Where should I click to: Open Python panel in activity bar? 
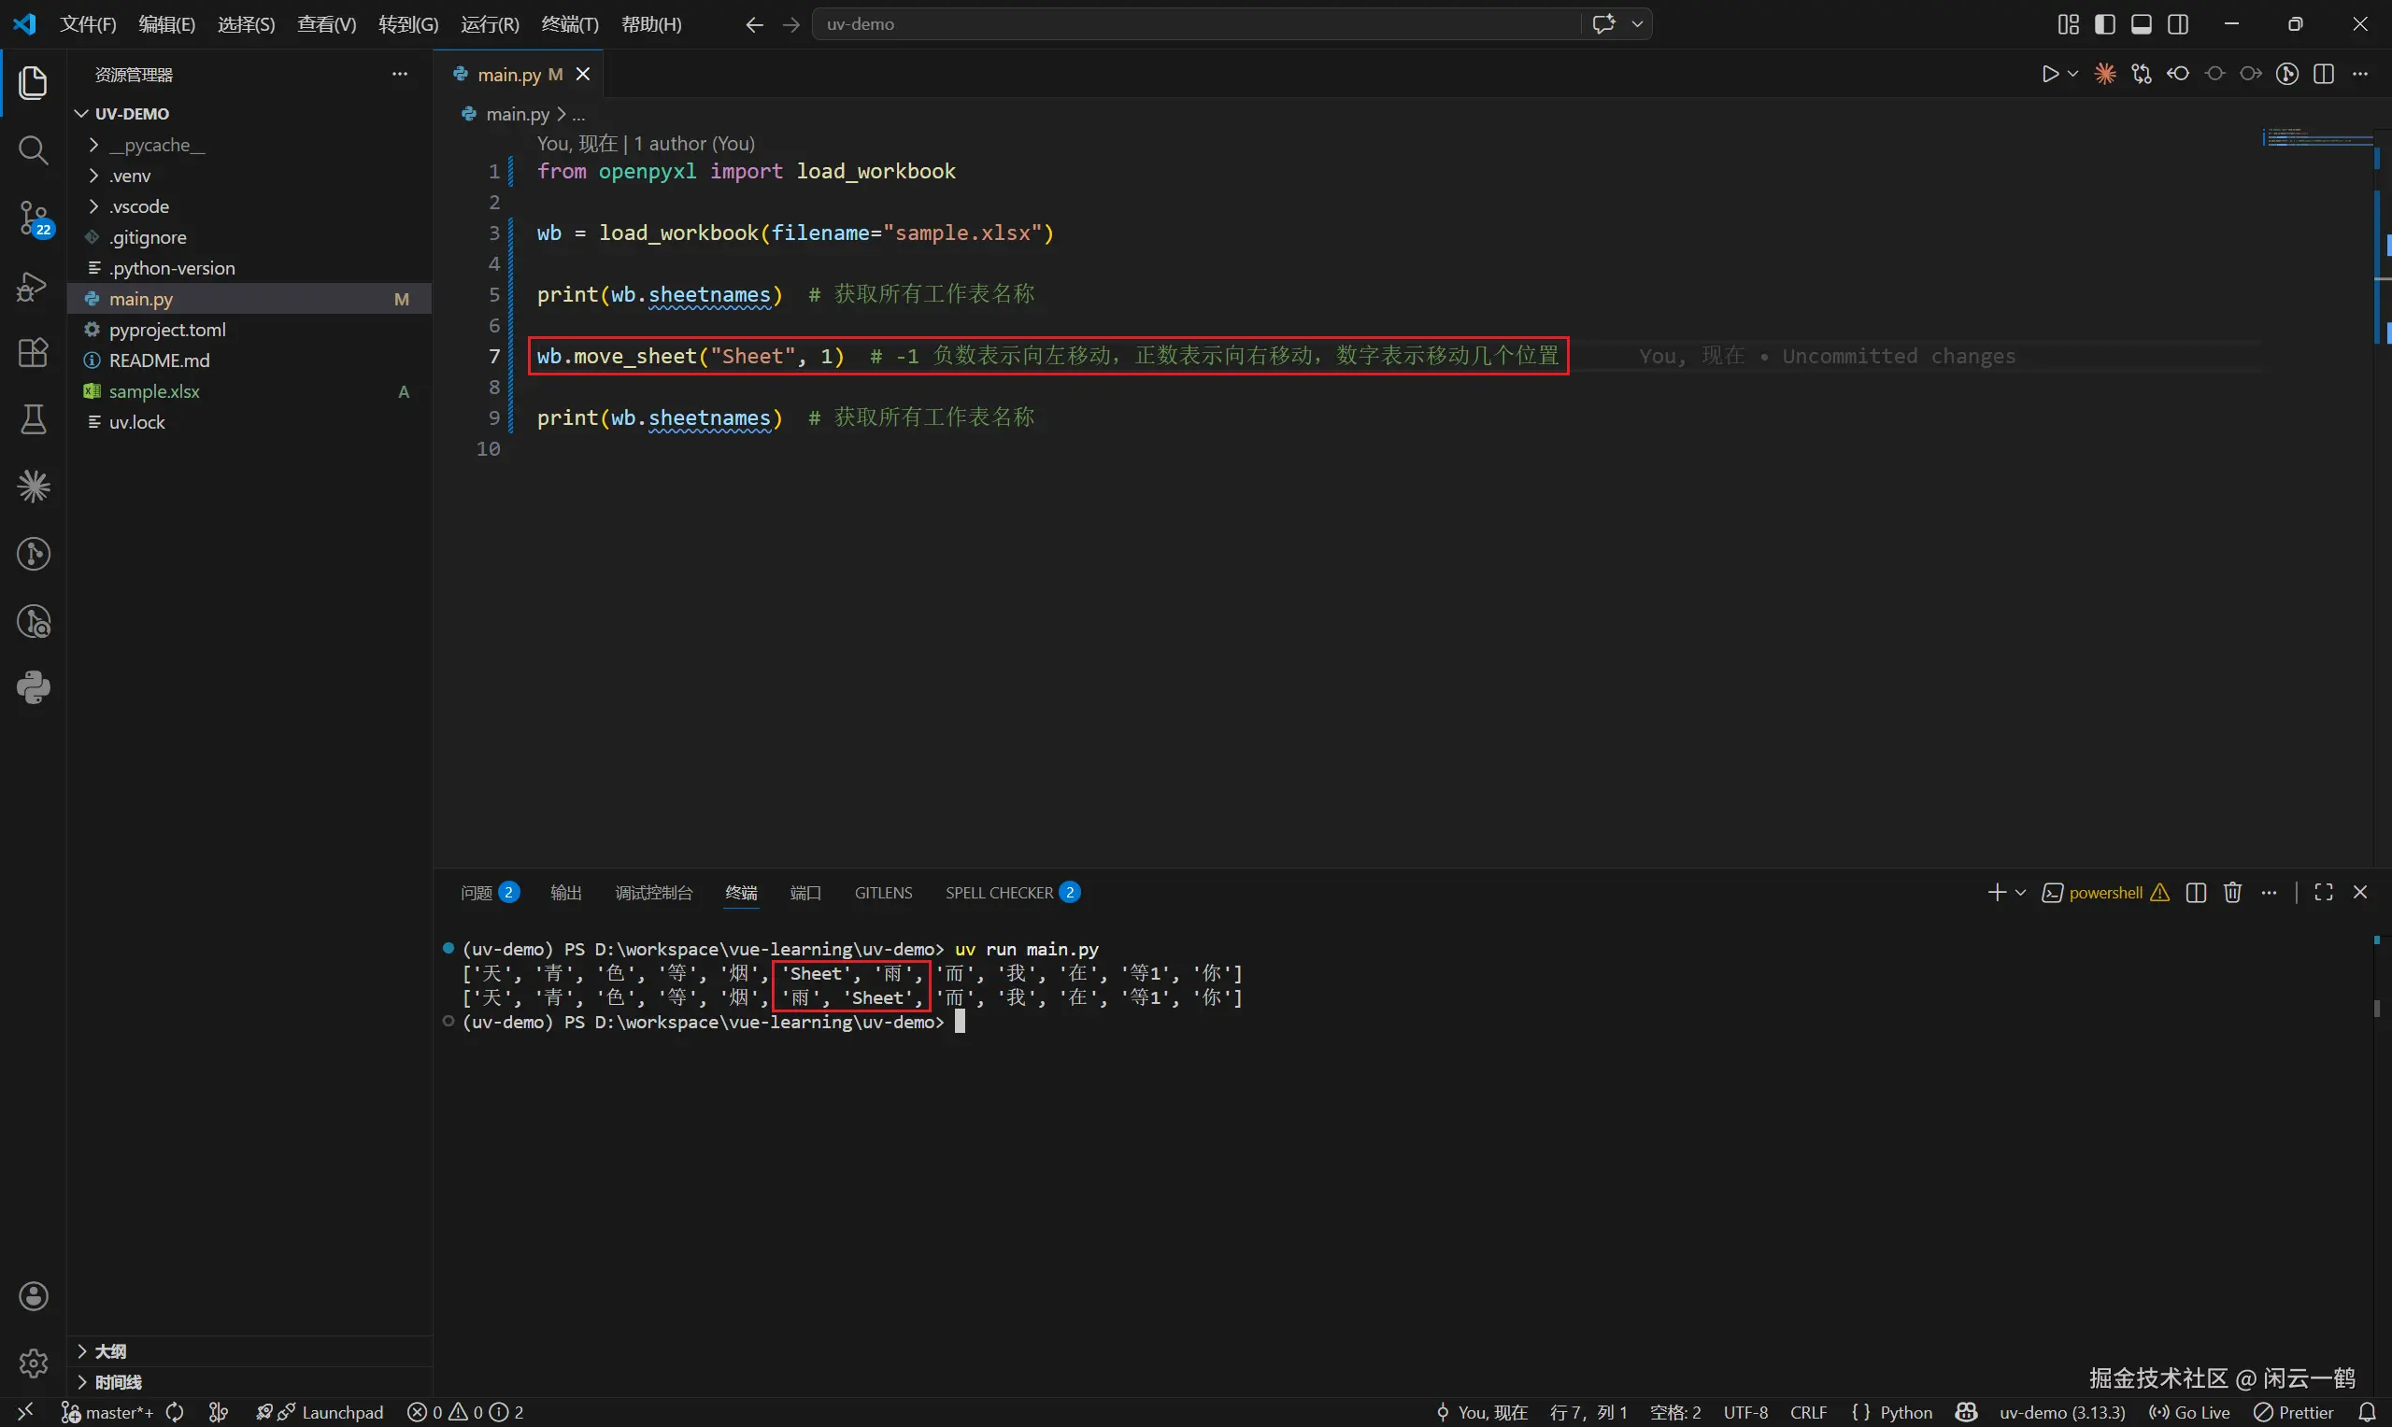[33, 688]
